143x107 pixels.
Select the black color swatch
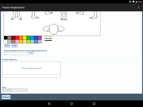(6, 38)
